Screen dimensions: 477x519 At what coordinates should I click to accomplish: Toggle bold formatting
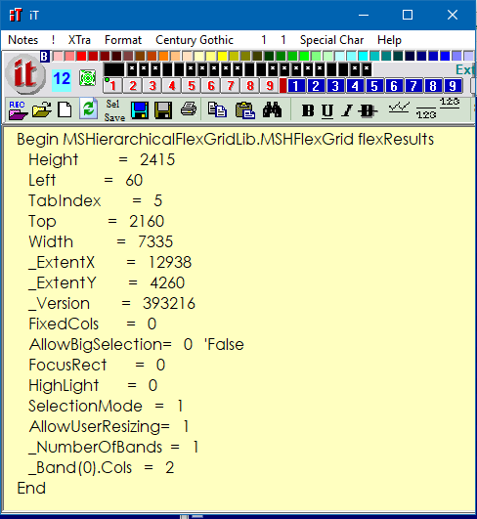(308, 110)
